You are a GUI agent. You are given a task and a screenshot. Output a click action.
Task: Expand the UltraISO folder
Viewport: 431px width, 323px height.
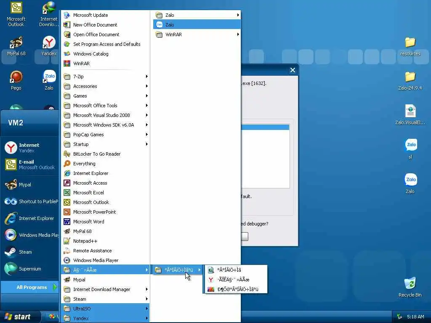point(105,309)
